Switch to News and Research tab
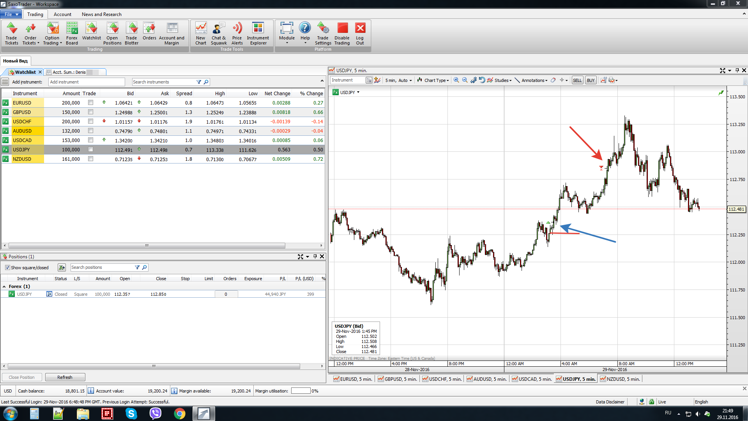The height and width of the screenshot is (421, 748). pos(101,14)
